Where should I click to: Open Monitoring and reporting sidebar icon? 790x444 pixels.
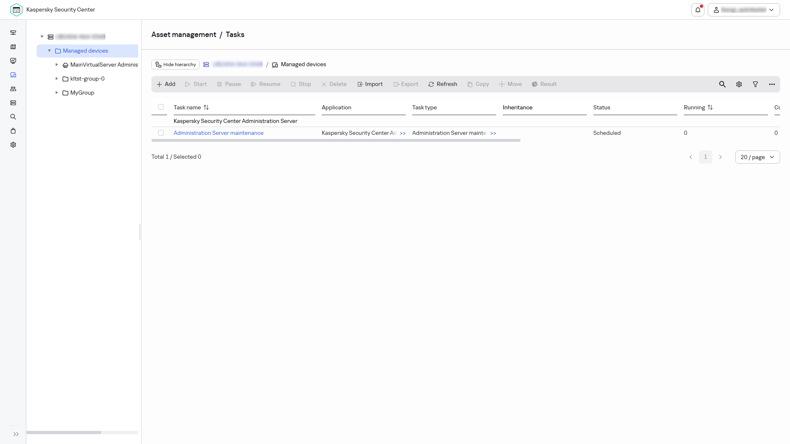13,61
